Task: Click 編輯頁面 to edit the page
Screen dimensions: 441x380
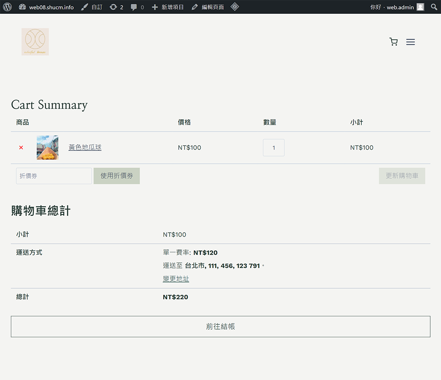Action: tap(208, 7)
